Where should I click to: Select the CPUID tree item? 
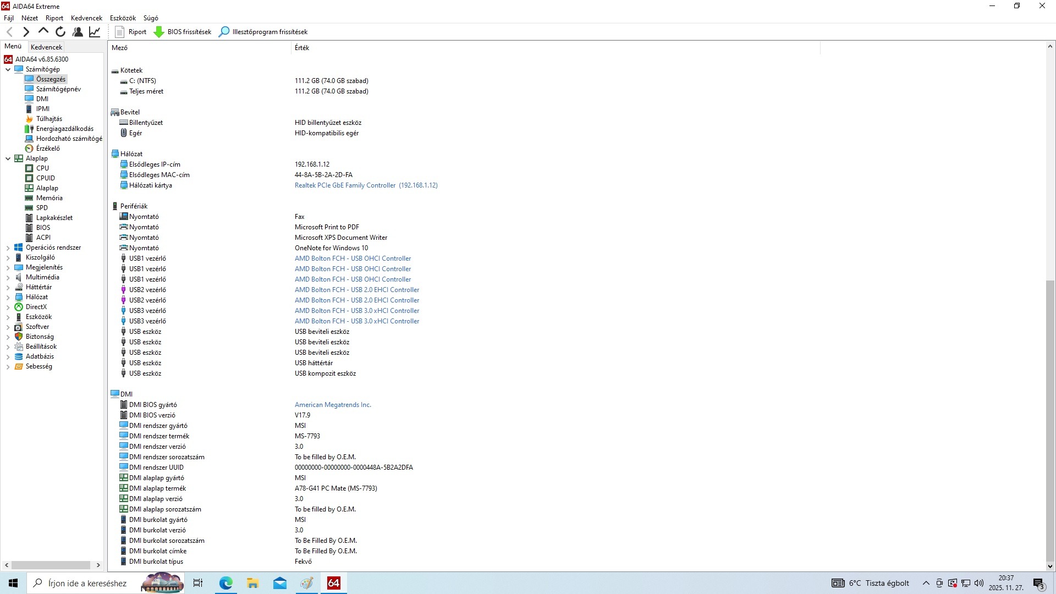pos(45,178)
